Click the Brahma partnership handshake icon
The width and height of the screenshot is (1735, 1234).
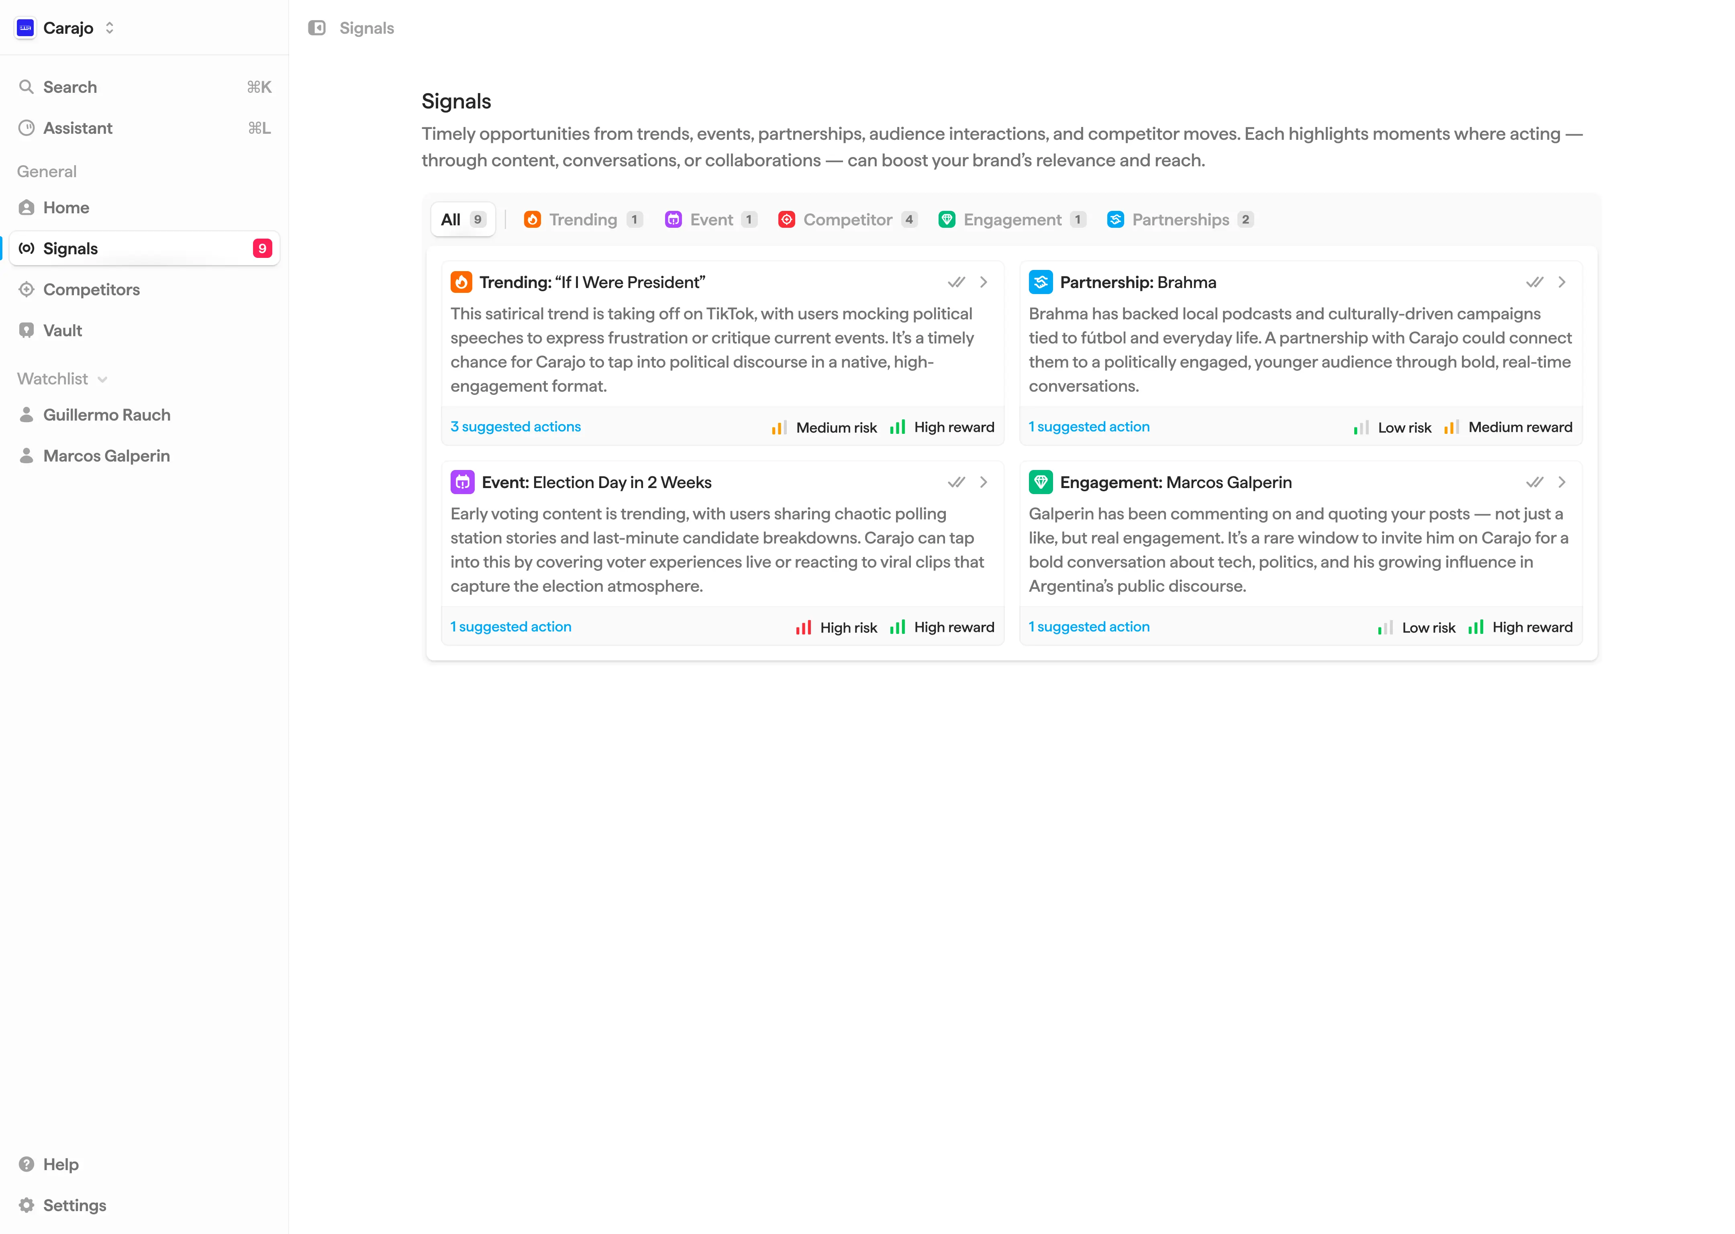(1040, 282)
